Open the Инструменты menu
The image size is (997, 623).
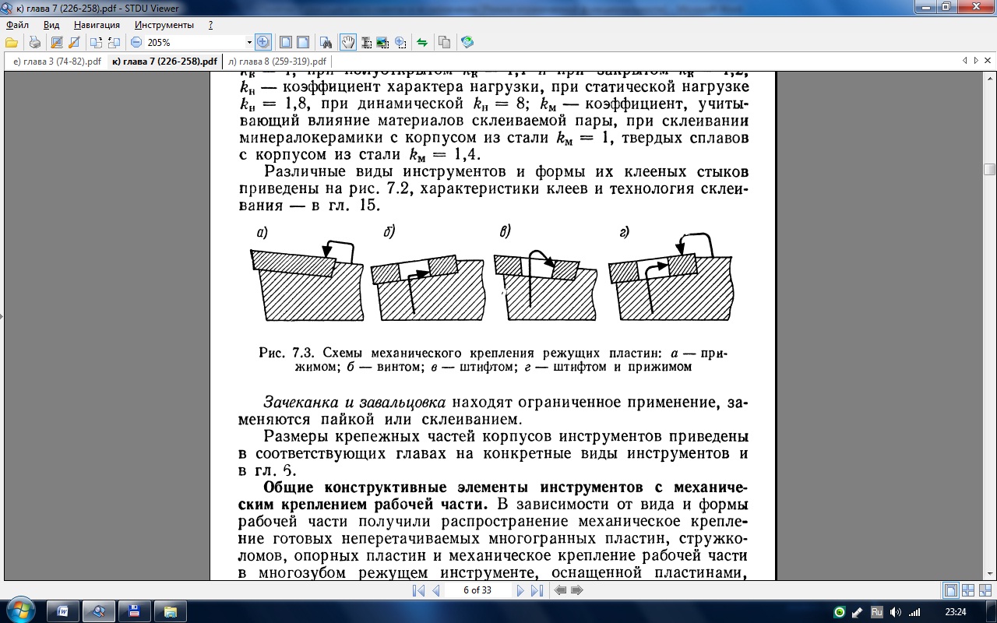click(x=164, y=25)
